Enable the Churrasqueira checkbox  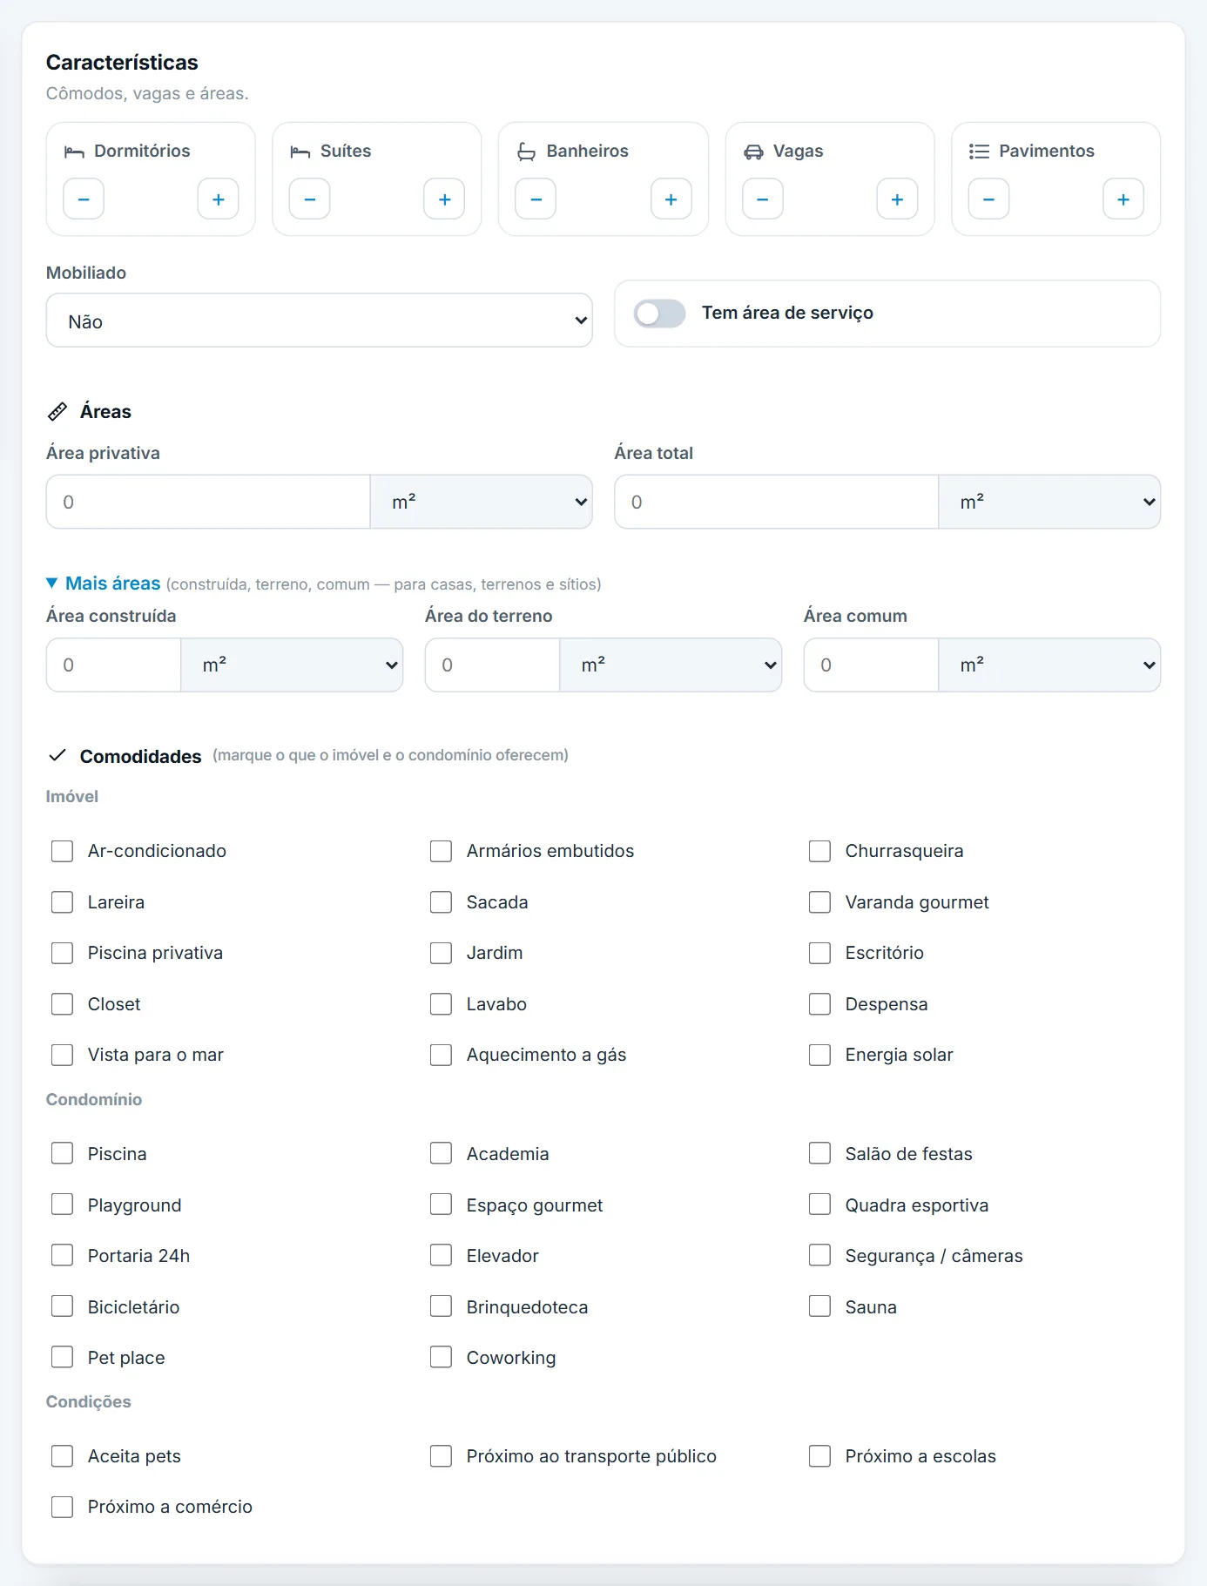pos(819,851)
